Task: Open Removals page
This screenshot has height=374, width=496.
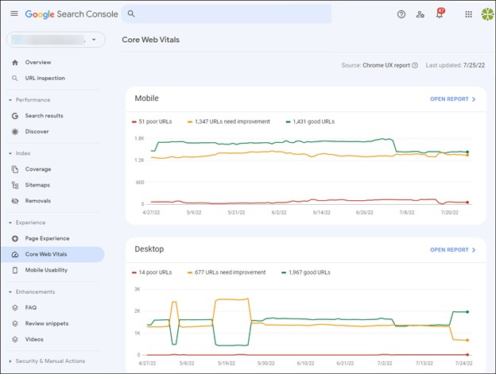Action: 37,201
